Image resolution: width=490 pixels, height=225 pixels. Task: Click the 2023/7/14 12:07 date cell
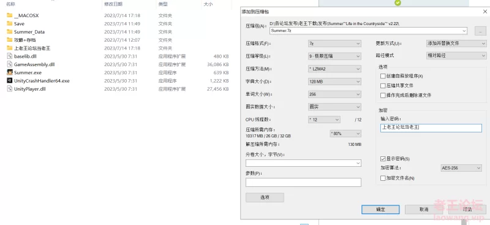[122, 40]
